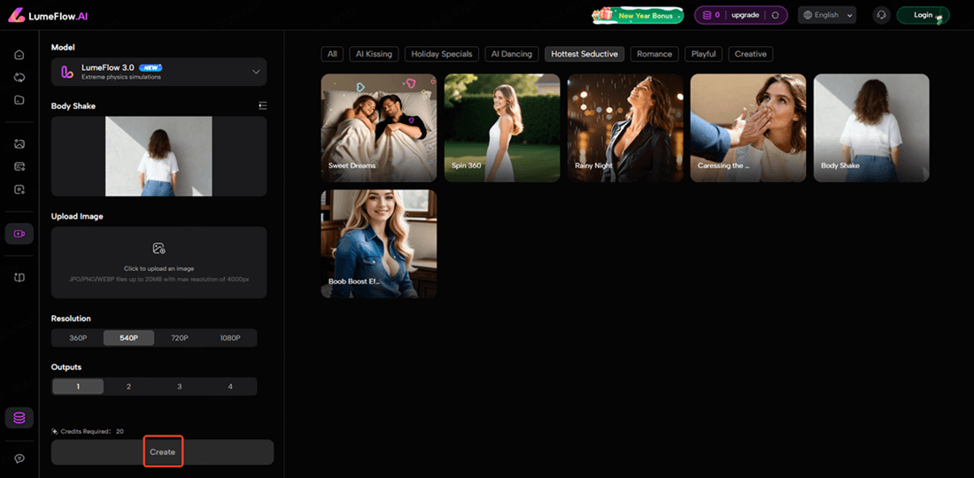Screen dimensions: 974x478
Task: Choose the Rainy Night template
Action: click(x=625, y=127)
